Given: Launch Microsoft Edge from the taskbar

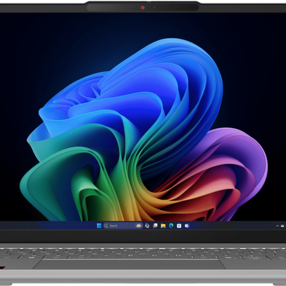Looking at the screenshot, I should (x=171, y=226).
